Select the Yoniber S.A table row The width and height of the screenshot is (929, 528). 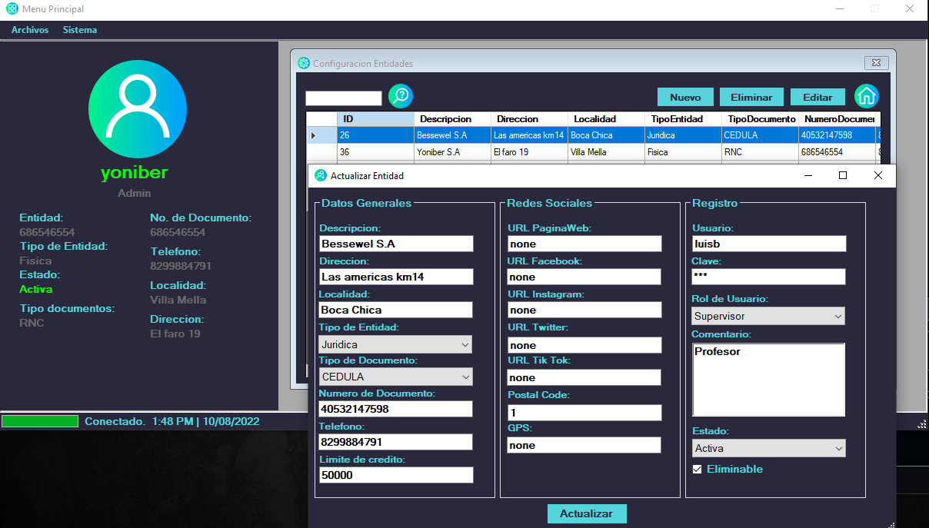438,152
